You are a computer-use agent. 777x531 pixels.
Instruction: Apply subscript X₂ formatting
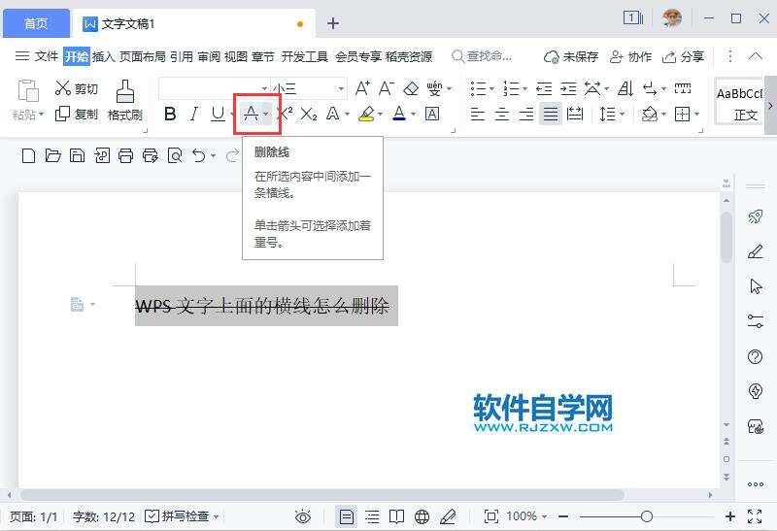point(309,115)
